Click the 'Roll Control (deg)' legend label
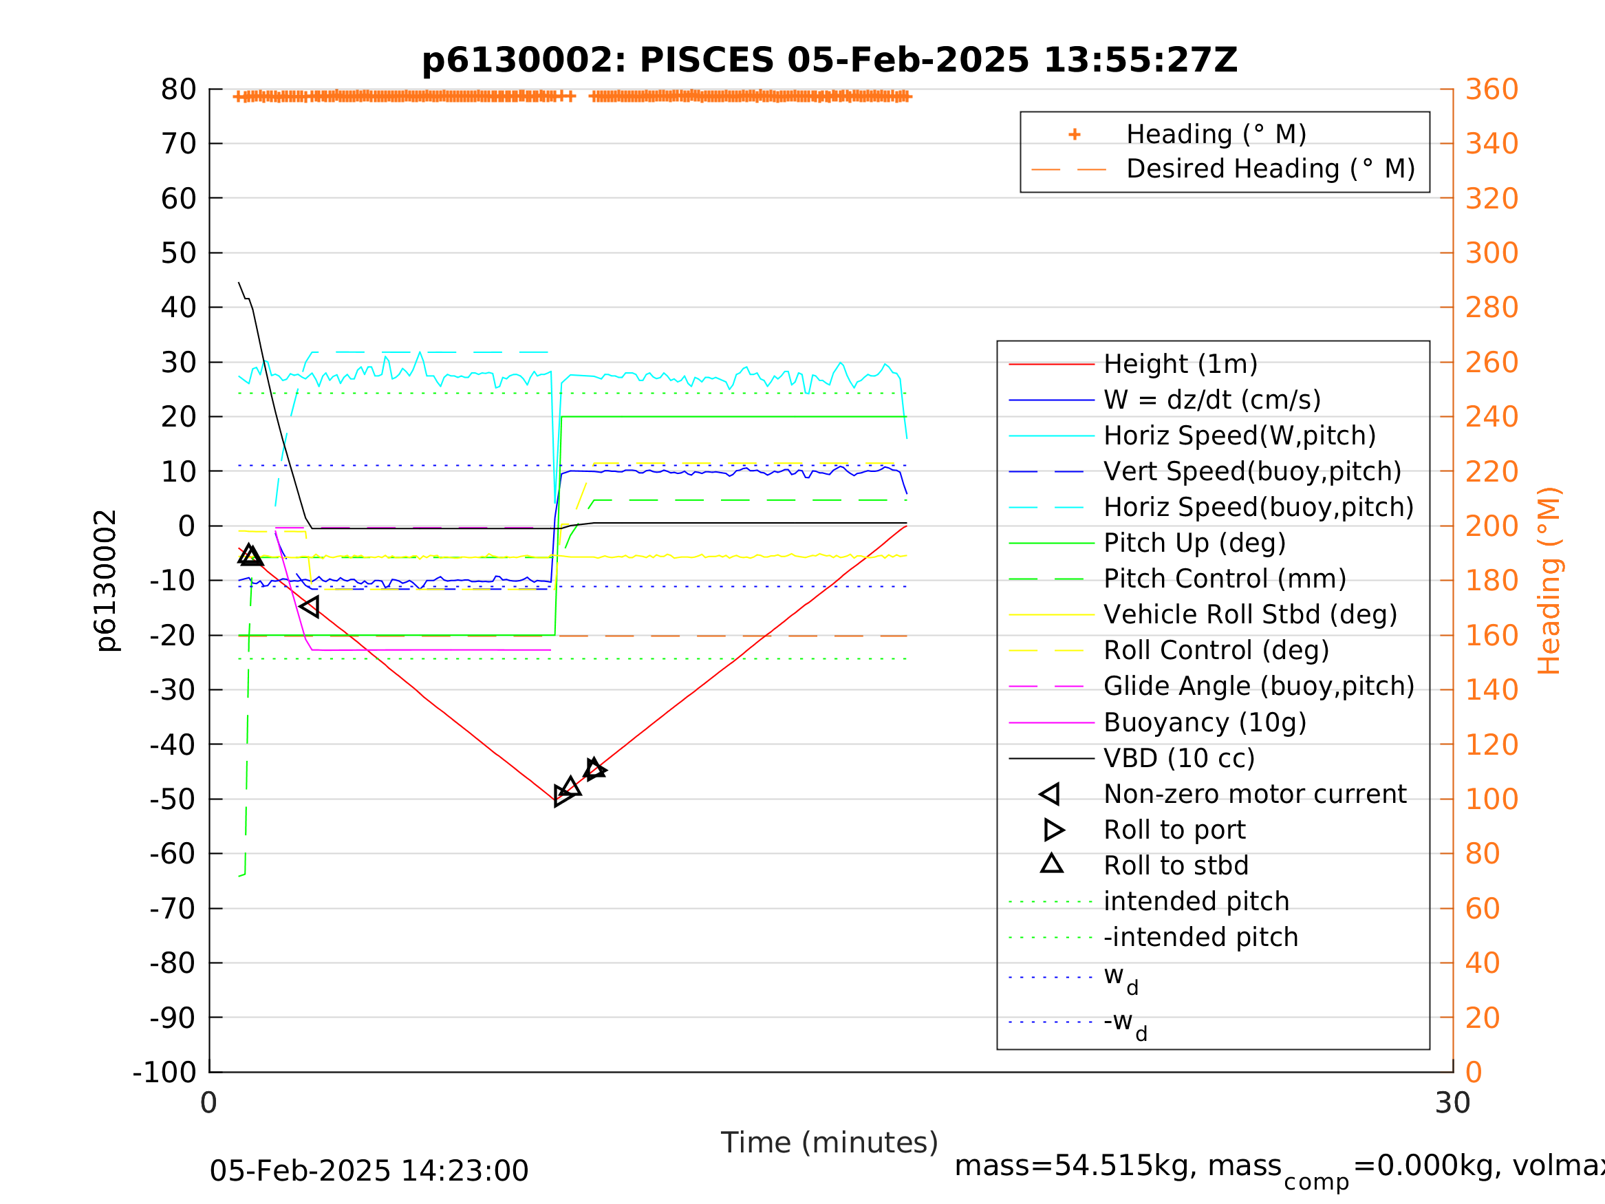 (1216, 651)
